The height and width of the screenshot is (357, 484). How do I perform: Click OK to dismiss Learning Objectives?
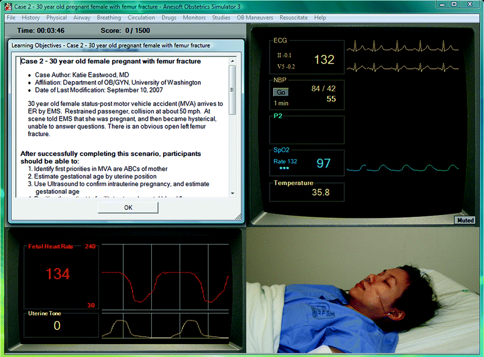click(128, 207)
